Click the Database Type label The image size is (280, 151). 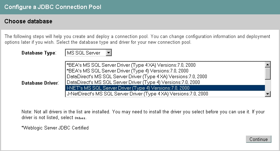pos(39,53)
